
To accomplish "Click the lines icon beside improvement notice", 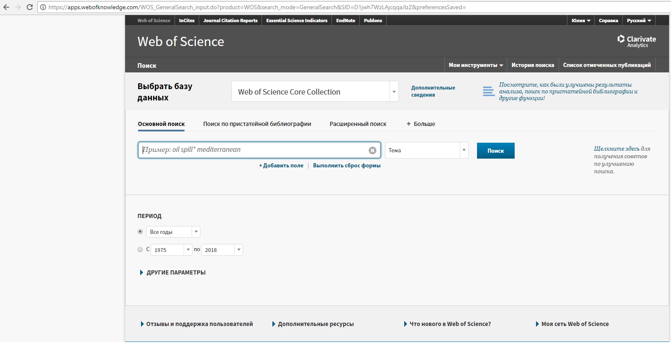I will click(x=488, y=91).
